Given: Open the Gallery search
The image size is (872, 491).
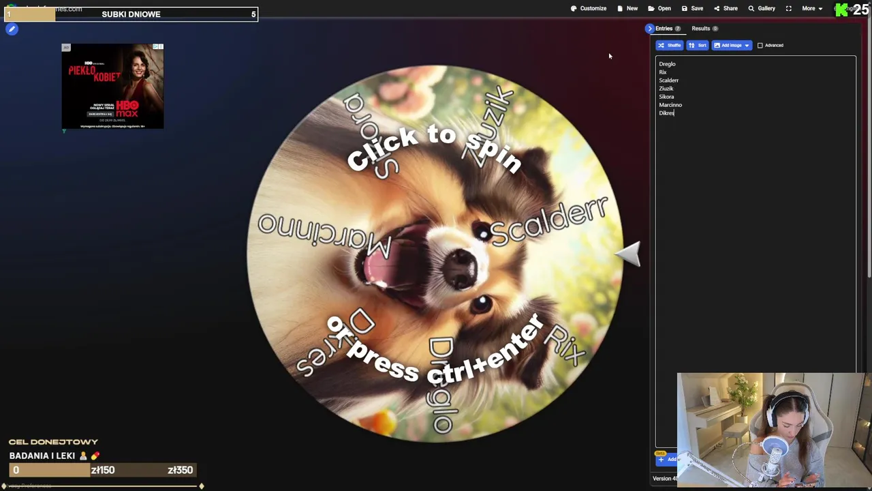Looking at the screenshot, I should point(762,8).
